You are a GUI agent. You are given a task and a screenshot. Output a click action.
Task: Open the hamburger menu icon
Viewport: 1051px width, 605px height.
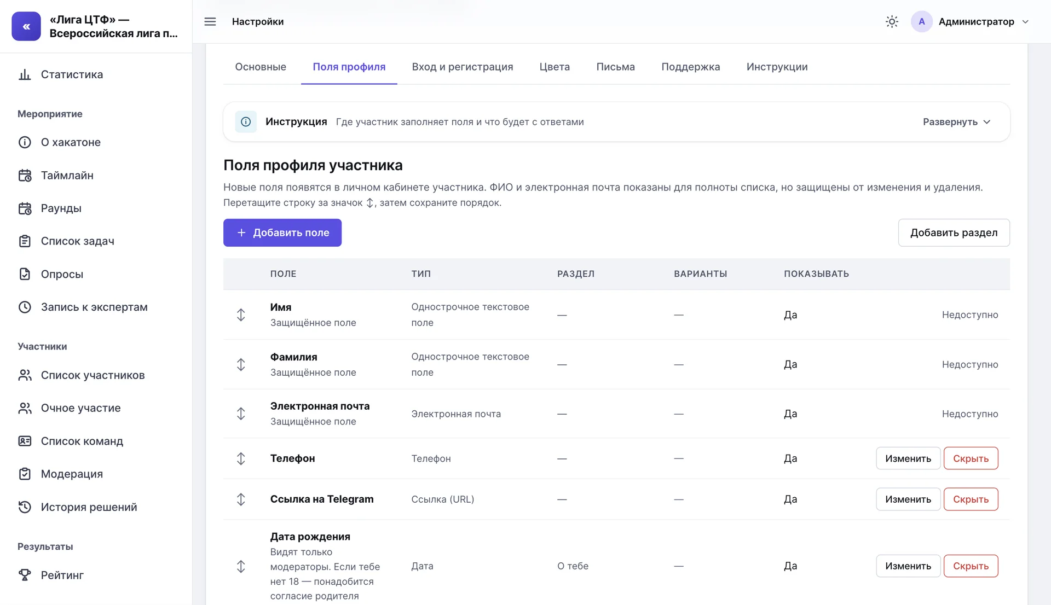click(x=210, y=21)
